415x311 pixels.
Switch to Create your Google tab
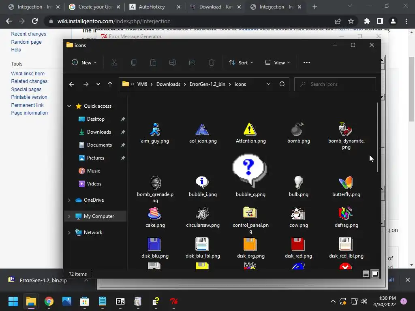(x=94, y=7)
